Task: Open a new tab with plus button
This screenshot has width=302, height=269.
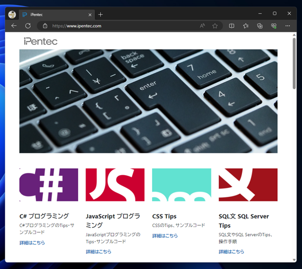Action: point(100,15)
